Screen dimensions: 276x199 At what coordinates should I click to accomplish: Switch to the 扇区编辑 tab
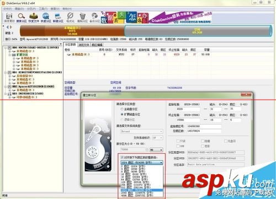97,45
